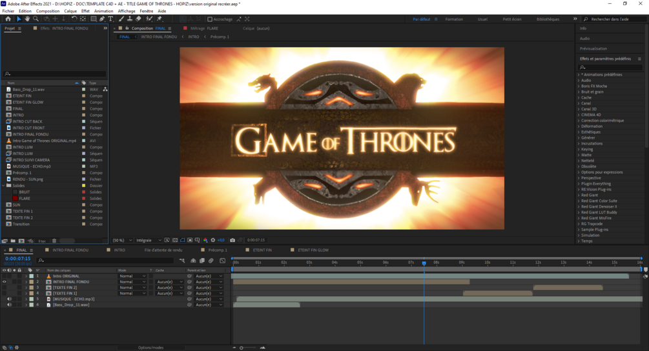Show the Intro ORIGINAL layer via eye box
Screen dimensions: 649x351
tap(5, 276)
